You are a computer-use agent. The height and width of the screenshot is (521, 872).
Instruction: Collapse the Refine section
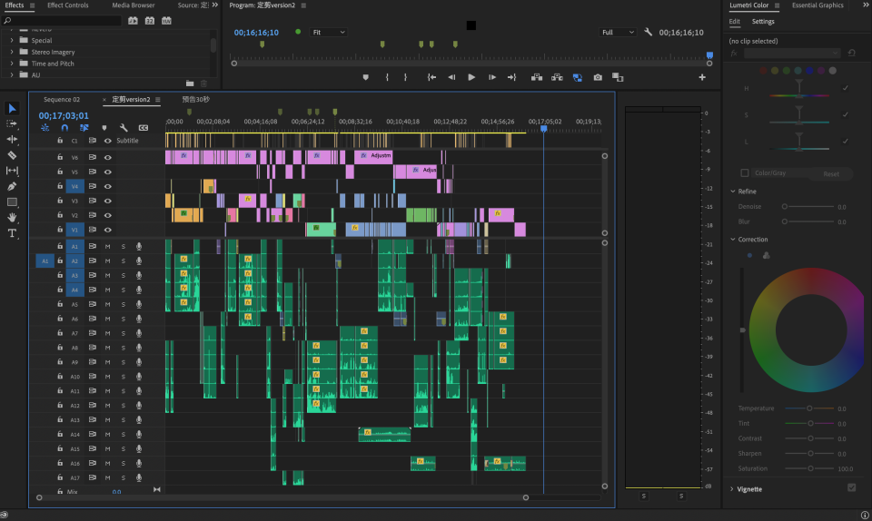pos(733,192)
